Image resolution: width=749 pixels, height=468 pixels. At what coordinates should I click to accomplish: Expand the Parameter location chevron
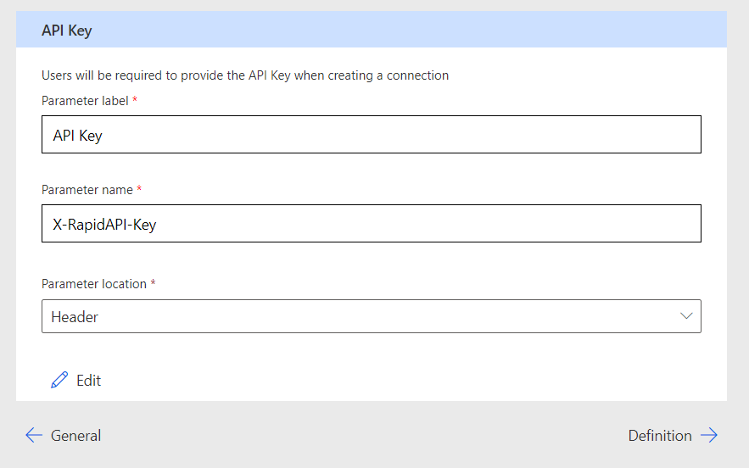coord(686,316)
